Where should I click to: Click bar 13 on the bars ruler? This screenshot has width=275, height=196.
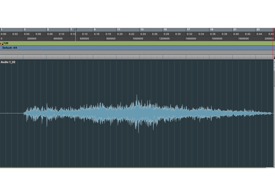pos(142,29)
